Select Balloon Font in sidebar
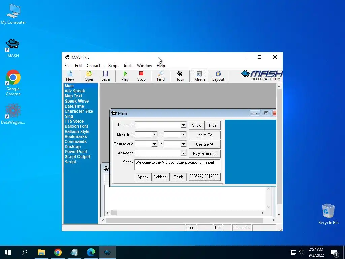Screen dimensions: 345x259 point(76,126)
